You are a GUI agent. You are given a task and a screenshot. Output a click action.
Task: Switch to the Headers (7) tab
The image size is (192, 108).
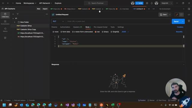pyautogui.click(x=77, y=27)
